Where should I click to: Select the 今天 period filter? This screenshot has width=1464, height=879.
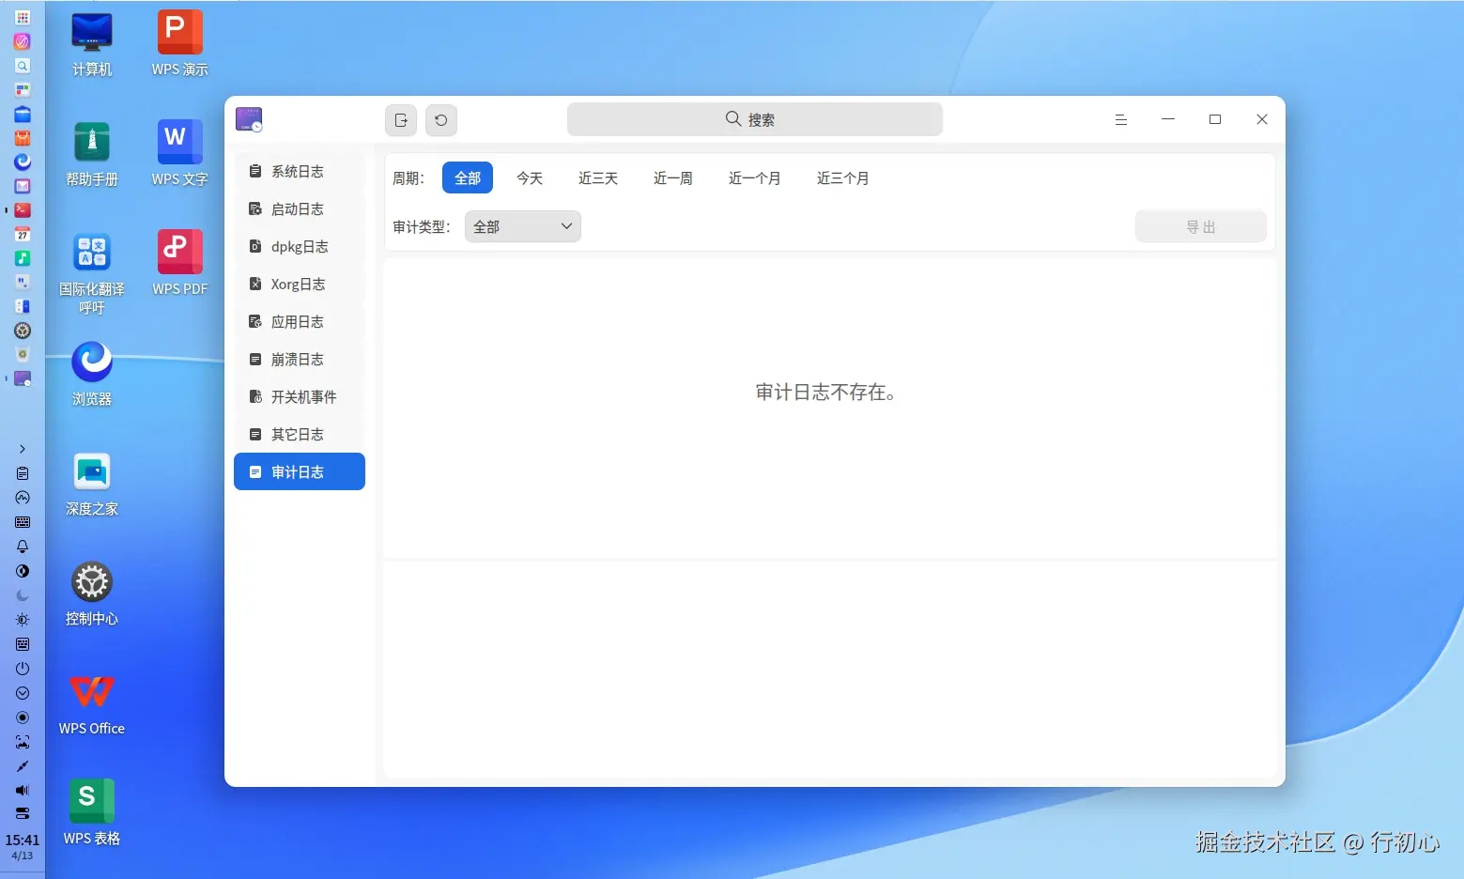(x=529, y=177)
